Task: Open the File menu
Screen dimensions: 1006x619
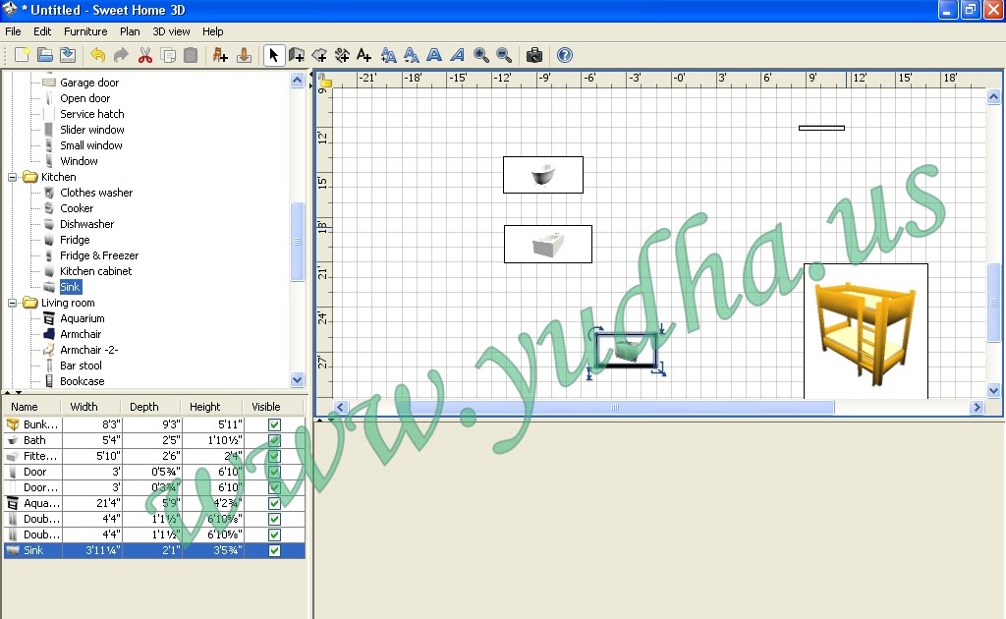Action: (x=13, y=31)
